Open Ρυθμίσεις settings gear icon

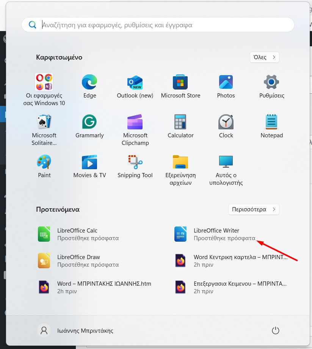(x=271, y=82)
